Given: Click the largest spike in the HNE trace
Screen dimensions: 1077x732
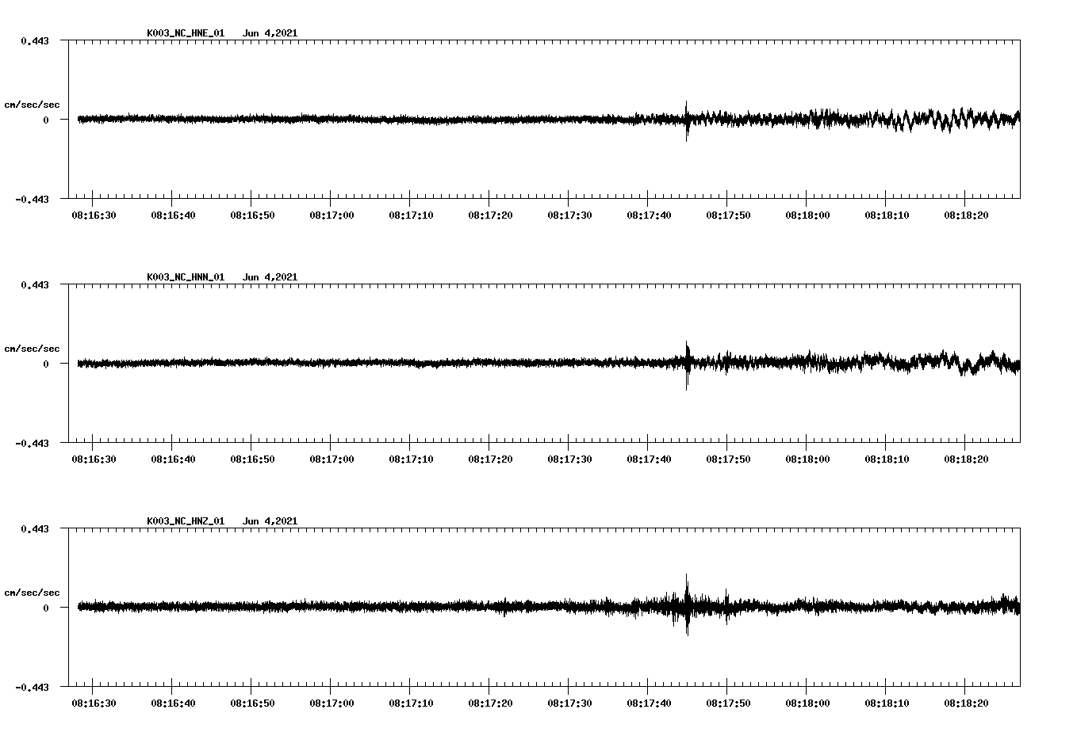Looking at the screenshot, I should (x=687, y=120).
